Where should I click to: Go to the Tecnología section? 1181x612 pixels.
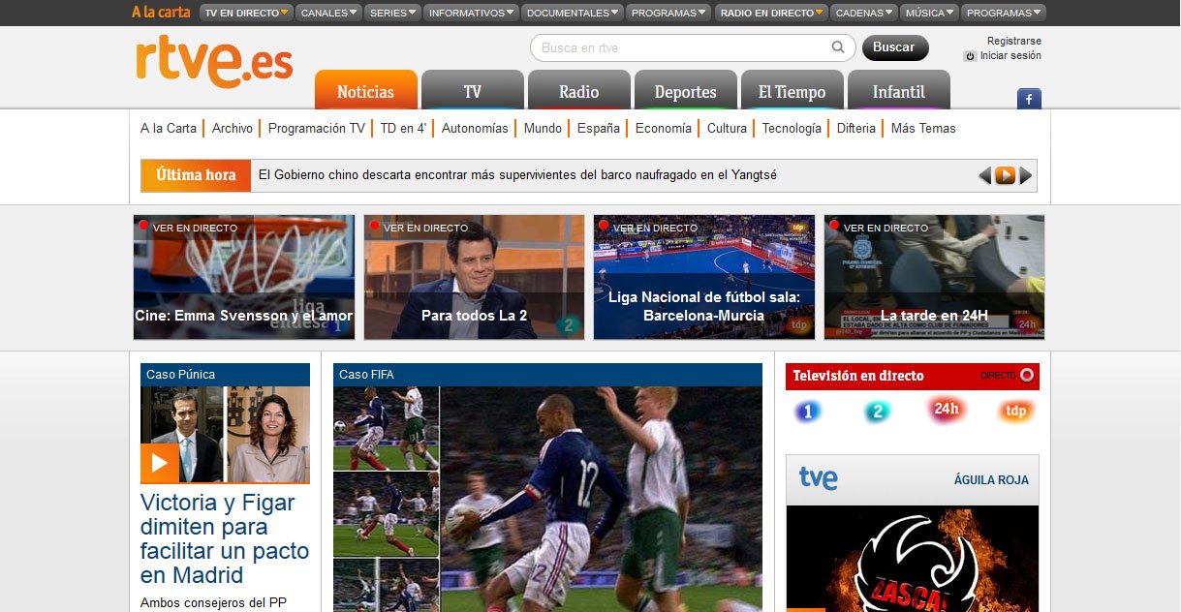tap(792, 128)
